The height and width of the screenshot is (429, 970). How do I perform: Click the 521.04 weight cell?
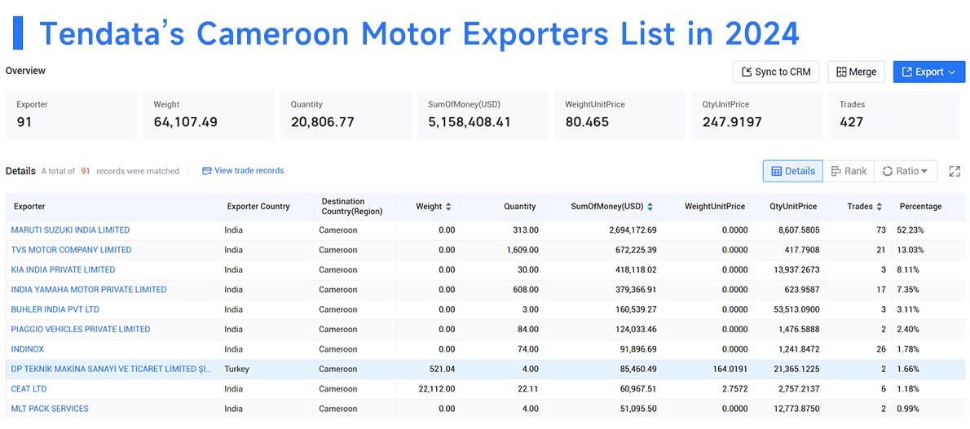[443, 369]
